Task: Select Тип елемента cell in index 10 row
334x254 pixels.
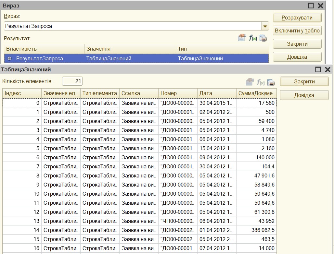Action: point(100,194)
